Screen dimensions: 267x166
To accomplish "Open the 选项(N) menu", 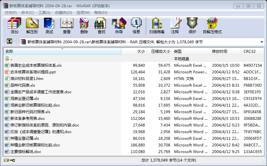I will pyautogui.click(x=83, y=12).
